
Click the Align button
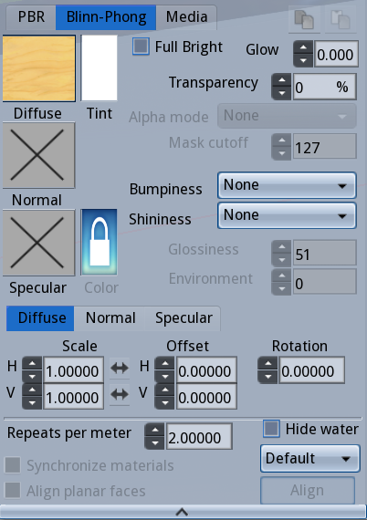(x=308, y=491)
